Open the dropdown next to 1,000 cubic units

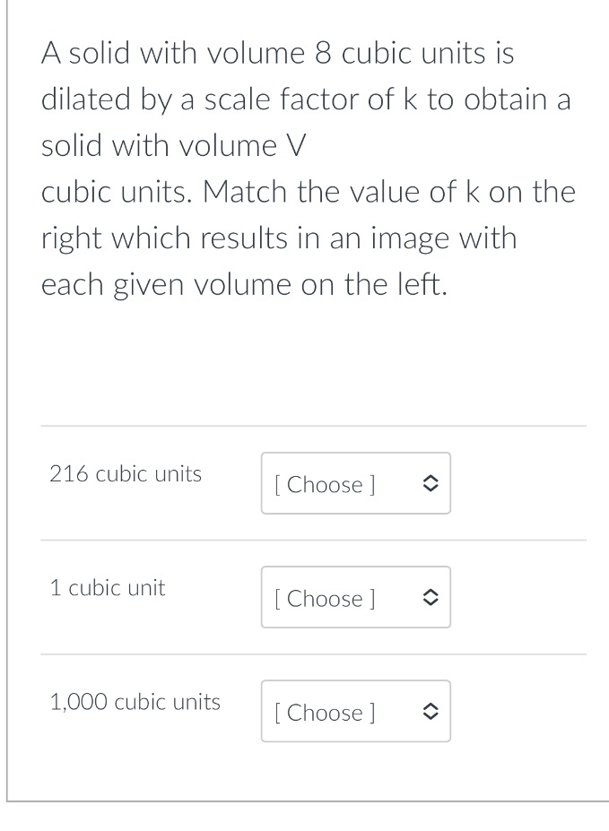(355, 711)
